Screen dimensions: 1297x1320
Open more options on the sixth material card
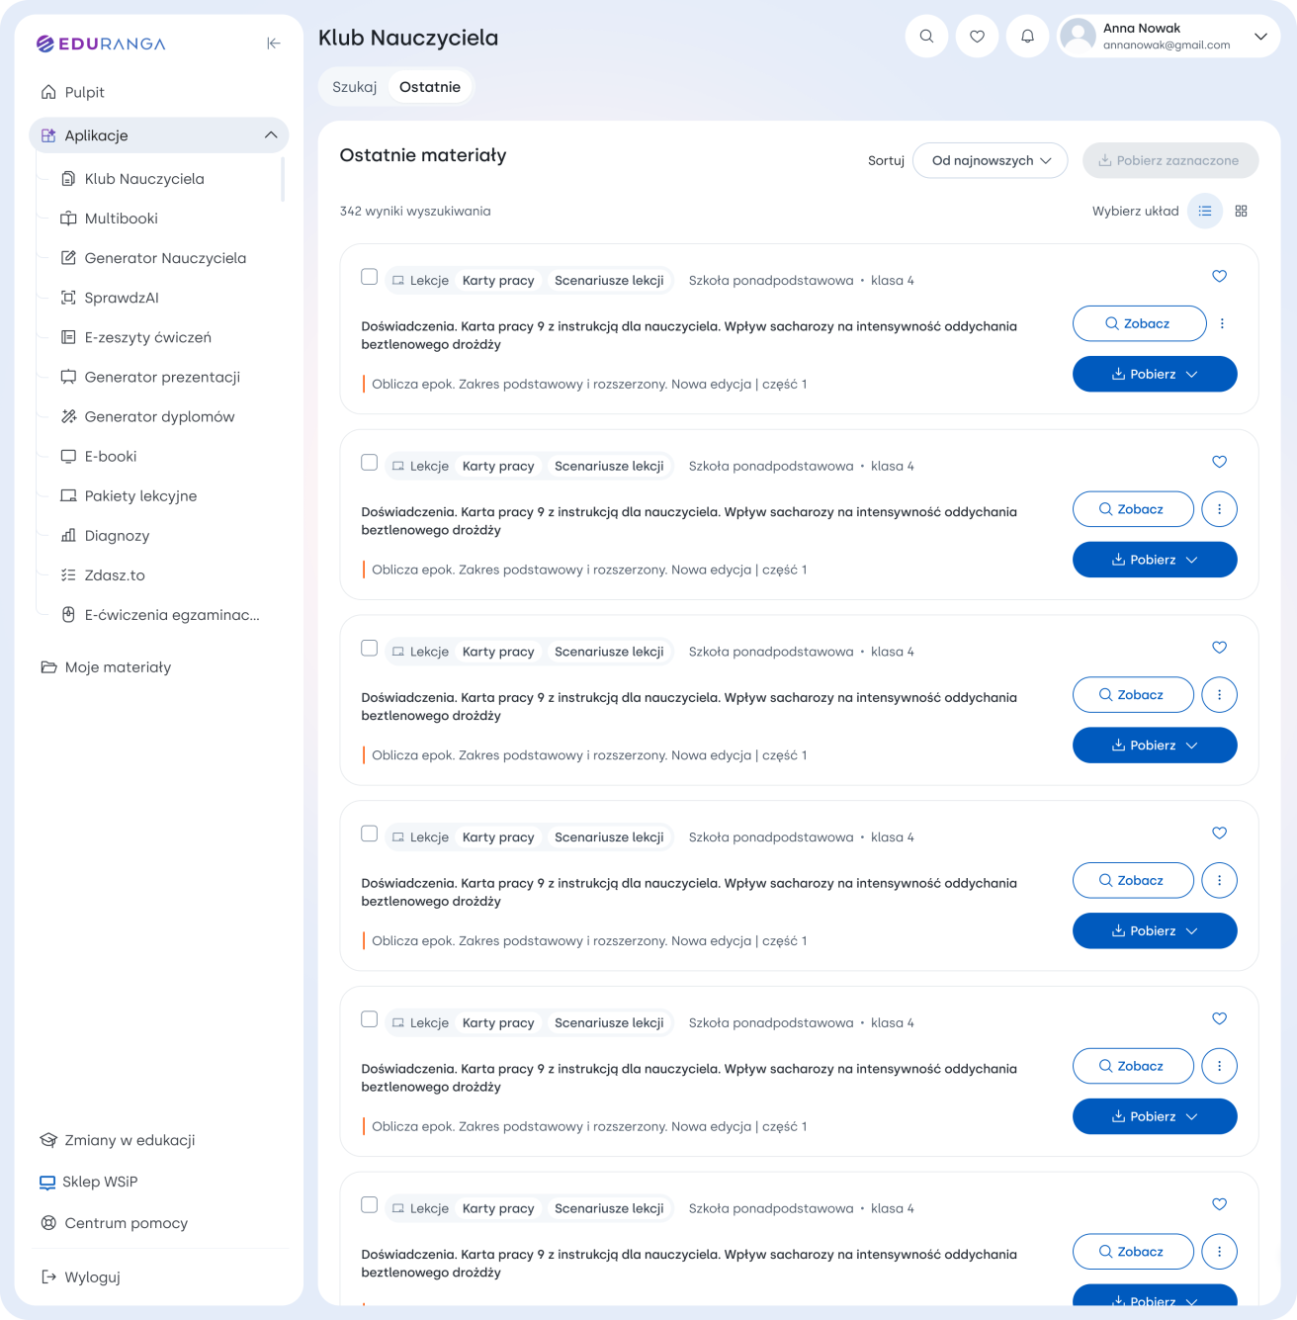coord(1219,1252)
